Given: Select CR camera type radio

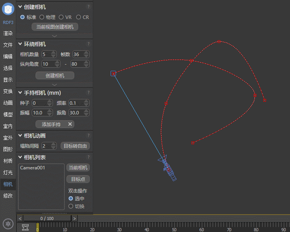Looking at the screenshot, I should point(78,17).
